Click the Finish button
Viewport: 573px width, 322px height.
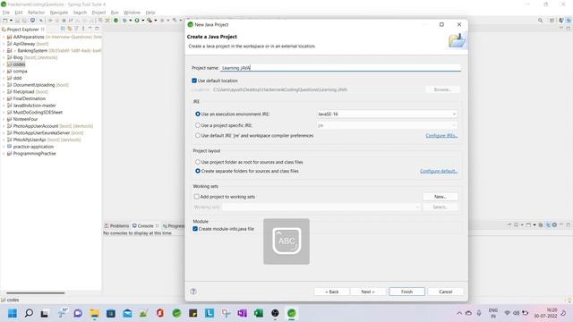click(x=406, y=292)
